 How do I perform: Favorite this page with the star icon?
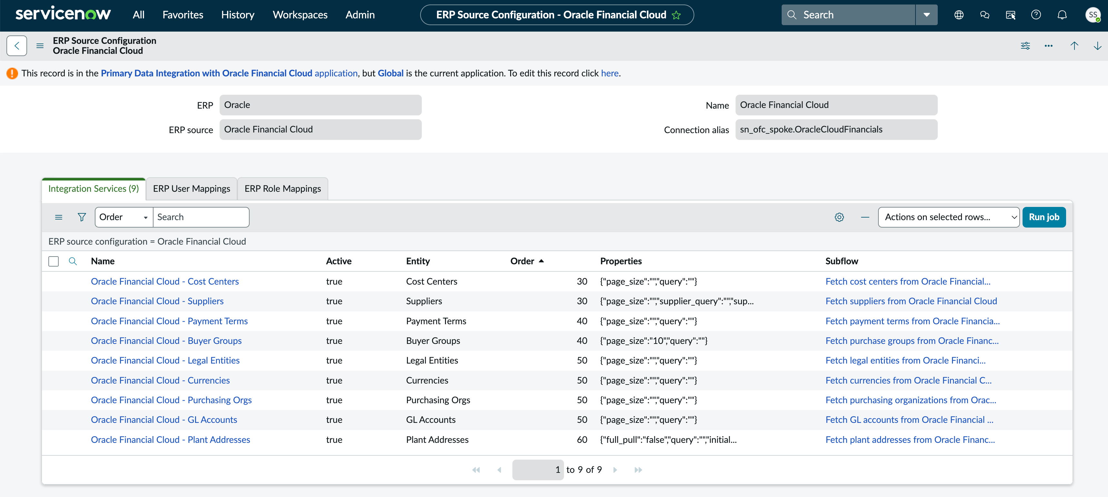pos(676,15)
